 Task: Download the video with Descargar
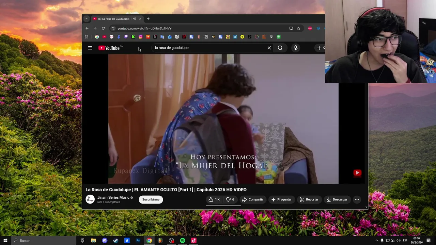tap(337, 199)
